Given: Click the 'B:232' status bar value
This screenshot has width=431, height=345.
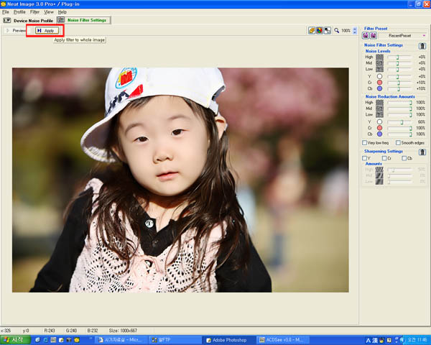Looking at the screenshot, I should coord(93,331).
